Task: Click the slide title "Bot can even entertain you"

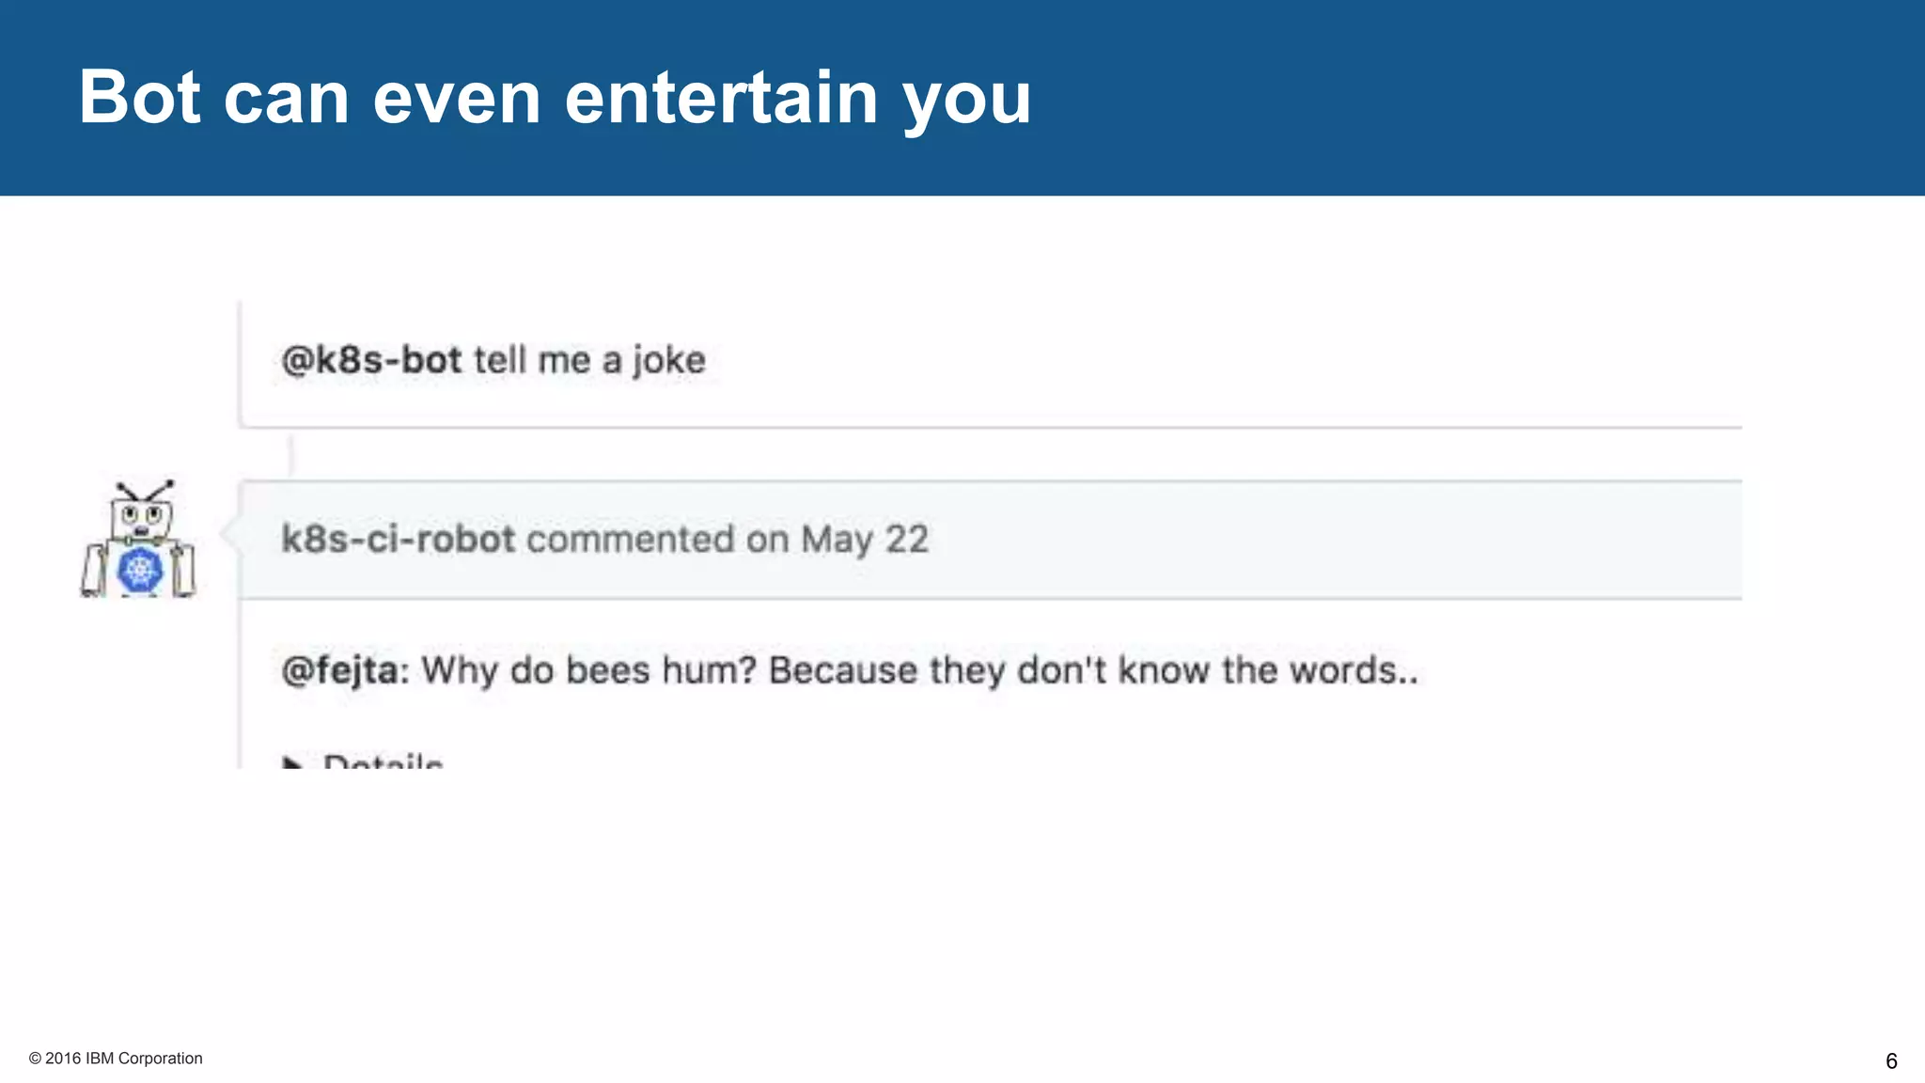Action: pos(555,97)
